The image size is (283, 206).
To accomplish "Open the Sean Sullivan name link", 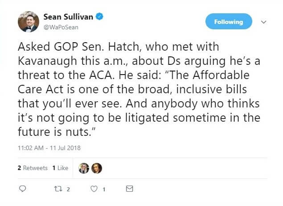I will pos(68,17).
